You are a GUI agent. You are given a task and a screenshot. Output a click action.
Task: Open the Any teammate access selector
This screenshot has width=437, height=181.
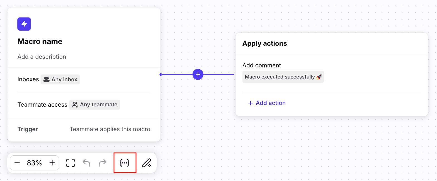pyautogui.click(x=95, y=105)
